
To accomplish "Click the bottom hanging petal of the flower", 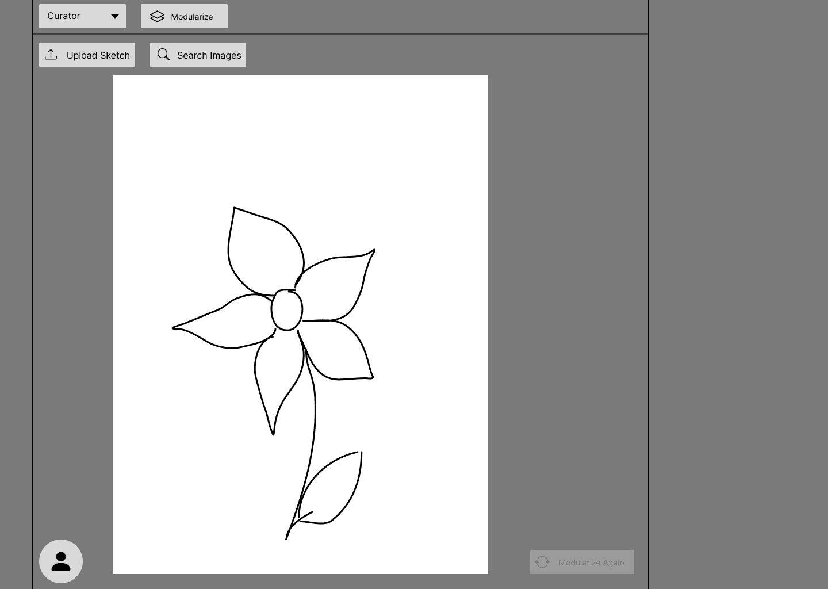I will coord(278,380).
